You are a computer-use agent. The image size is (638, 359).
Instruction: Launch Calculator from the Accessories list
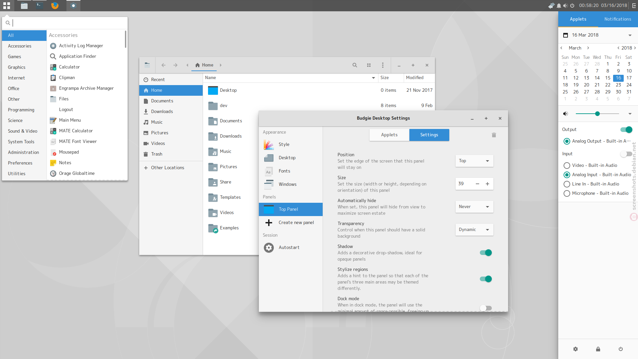point(86,67)
